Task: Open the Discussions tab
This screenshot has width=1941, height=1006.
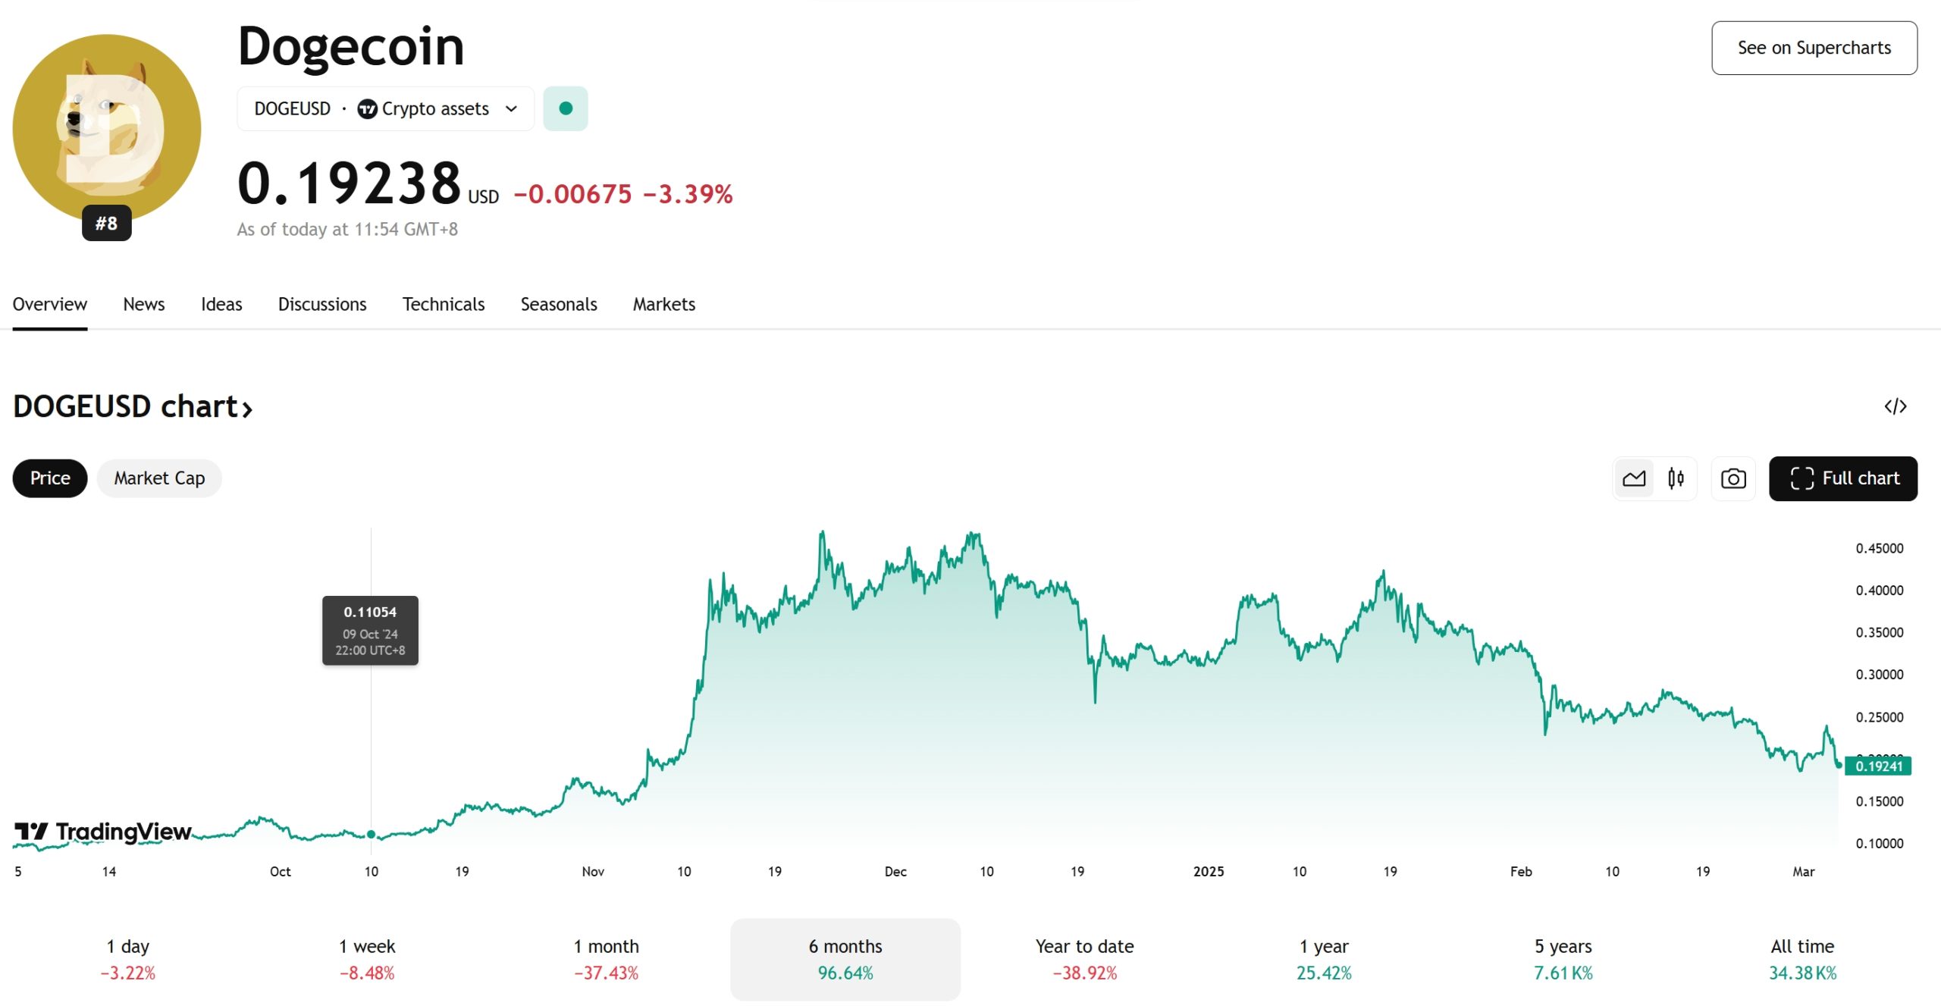Action: click(322, 304)
